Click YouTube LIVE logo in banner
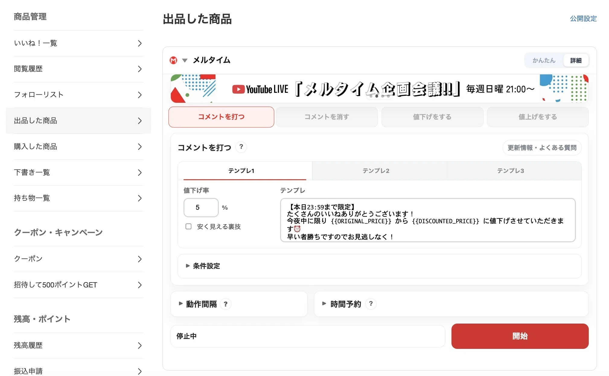The width and height of the screenshot is (609, 376). click(x=260, y=89)
